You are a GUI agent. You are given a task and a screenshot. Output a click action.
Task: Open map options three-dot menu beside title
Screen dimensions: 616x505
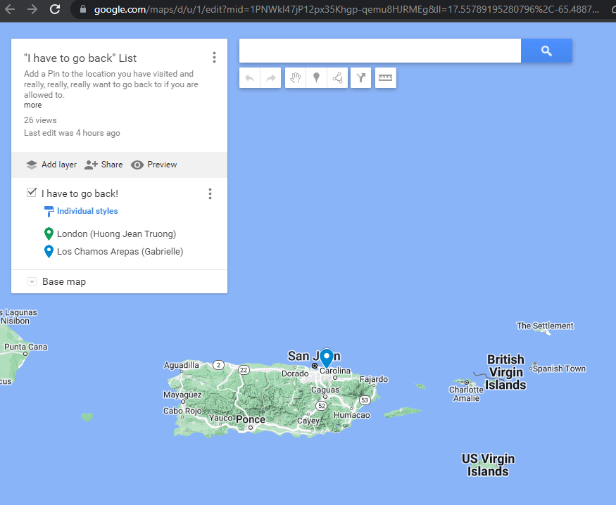[214, 58]
